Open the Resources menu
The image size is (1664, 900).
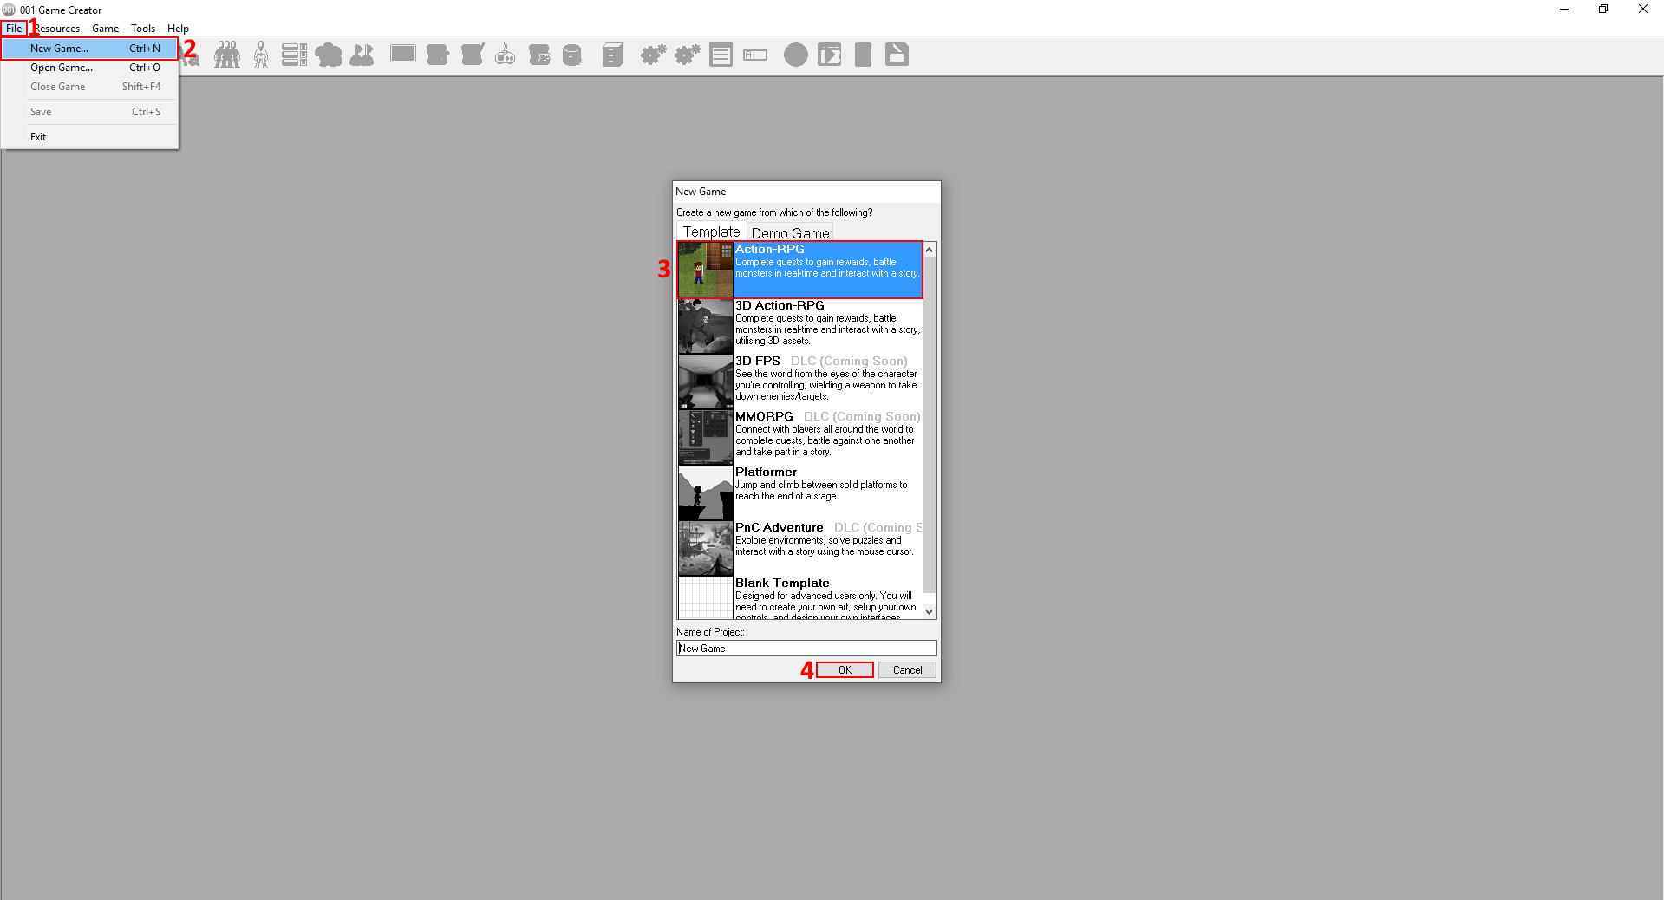pyautogui.click(x=58, y=29)
